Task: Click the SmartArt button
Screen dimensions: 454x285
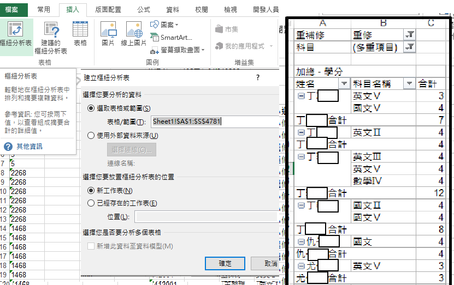Action: 171,38
